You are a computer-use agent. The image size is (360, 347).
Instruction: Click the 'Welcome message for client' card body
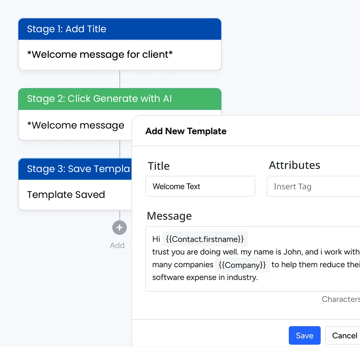(x=120, y=55)
